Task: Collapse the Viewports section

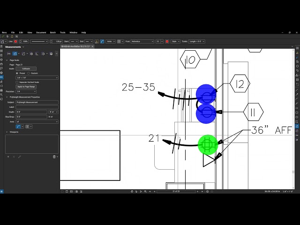Action: click(x=7, y=132)
